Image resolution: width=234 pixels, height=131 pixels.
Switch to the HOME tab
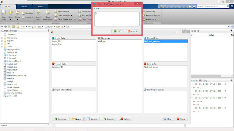(8, 7)
